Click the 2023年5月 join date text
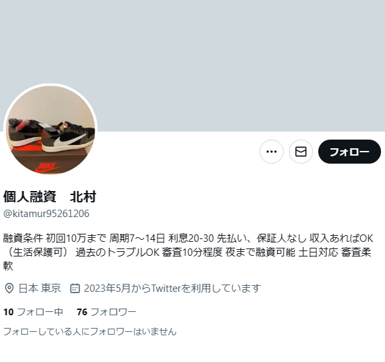The image size is (385, 362). pyautogui.click(x=172, y=289)
